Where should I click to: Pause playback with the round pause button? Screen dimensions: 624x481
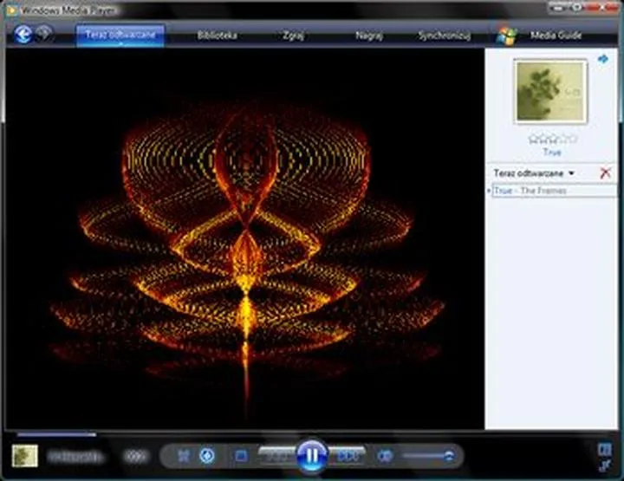[312, 456]
